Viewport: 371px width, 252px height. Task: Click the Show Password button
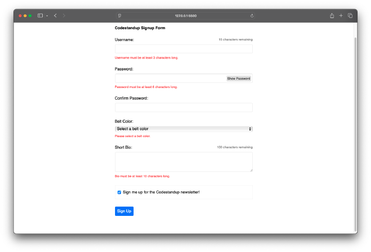pos(238,78)
